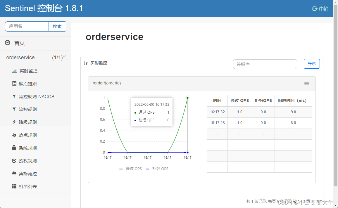
Task: Click the 升序 sort order button
Action: pyautogui.click(x=312, y=64)
